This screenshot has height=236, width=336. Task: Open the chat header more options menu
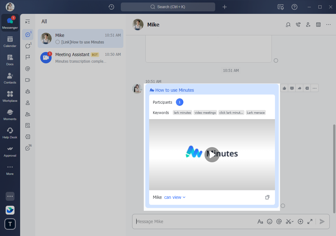[x=328, y=25]
